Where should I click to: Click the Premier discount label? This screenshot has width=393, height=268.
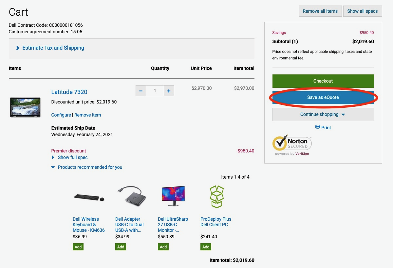click(68, 151)
